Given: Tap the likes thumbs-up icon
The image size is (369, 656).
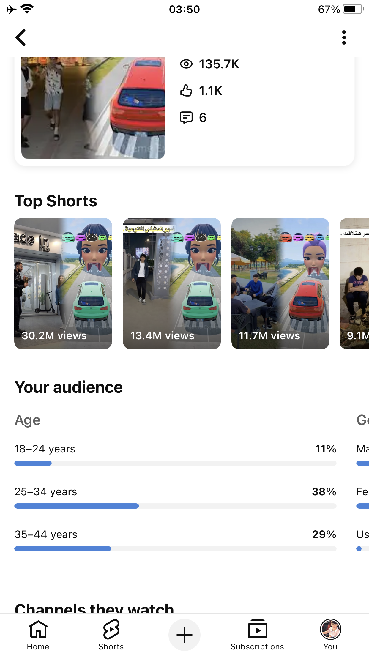Looking at the screenshot, I should coord(186,91).
